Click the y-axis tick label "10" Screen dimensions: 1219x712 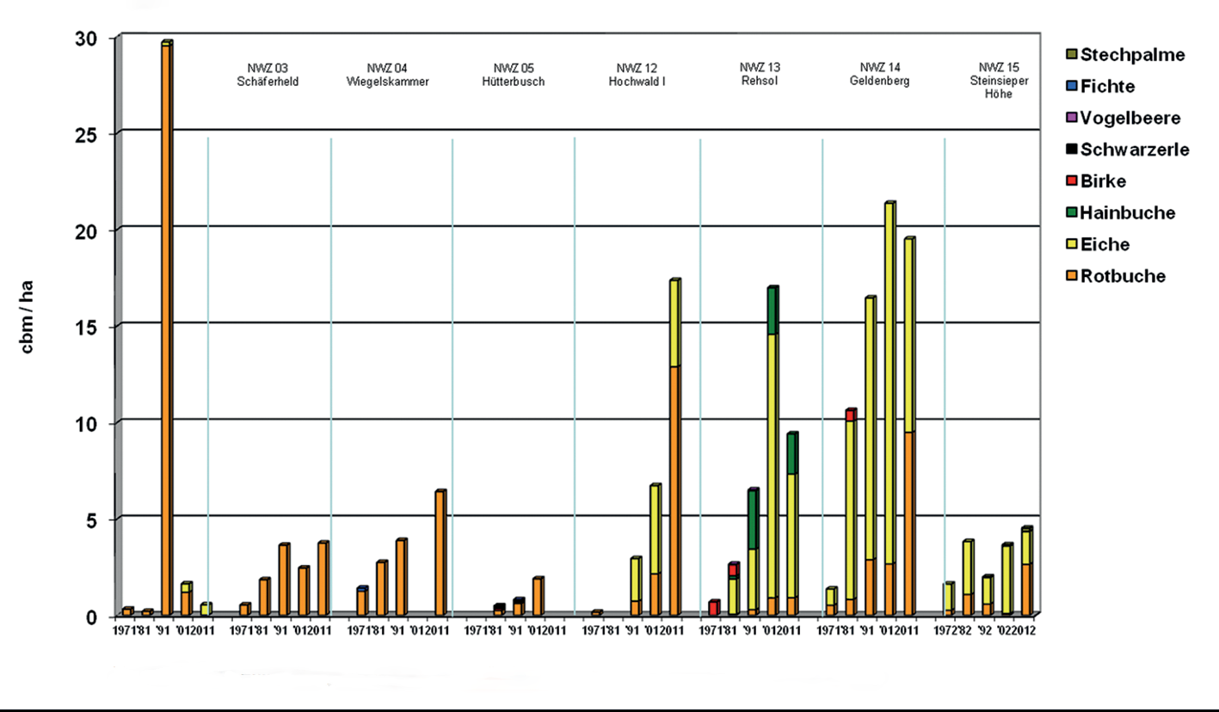(84, 424)
